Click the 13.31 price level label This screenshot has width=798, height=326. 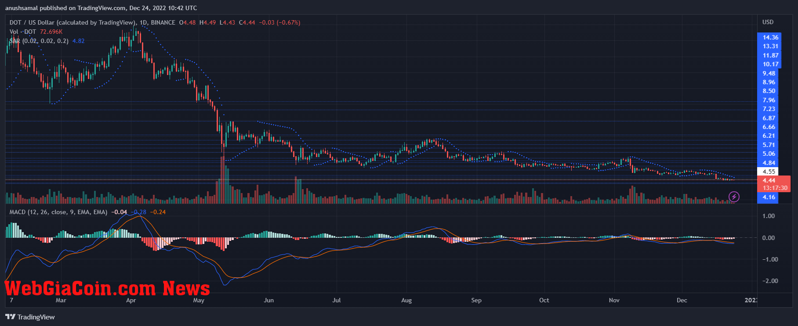point(770,46)
